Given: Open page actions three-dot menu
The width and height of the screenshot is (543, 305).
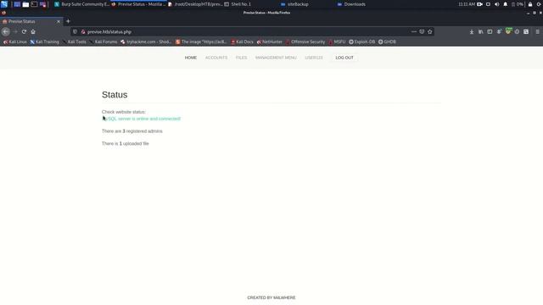Looking at the screenshot, I should (414, 31).
